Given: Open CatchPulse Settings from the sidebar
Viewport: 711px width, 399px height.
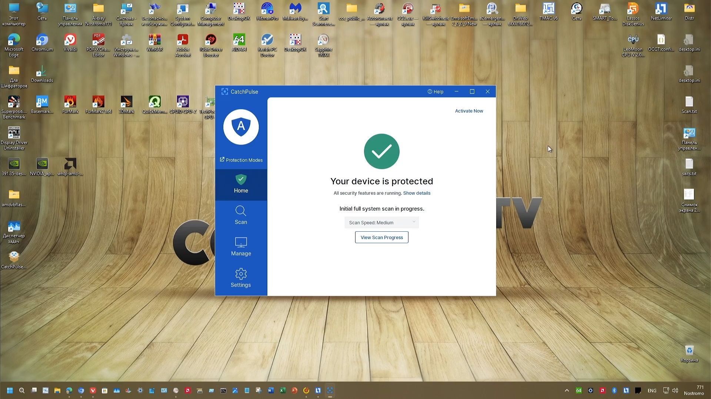Looking at the screenshot, I should (241, 278).
